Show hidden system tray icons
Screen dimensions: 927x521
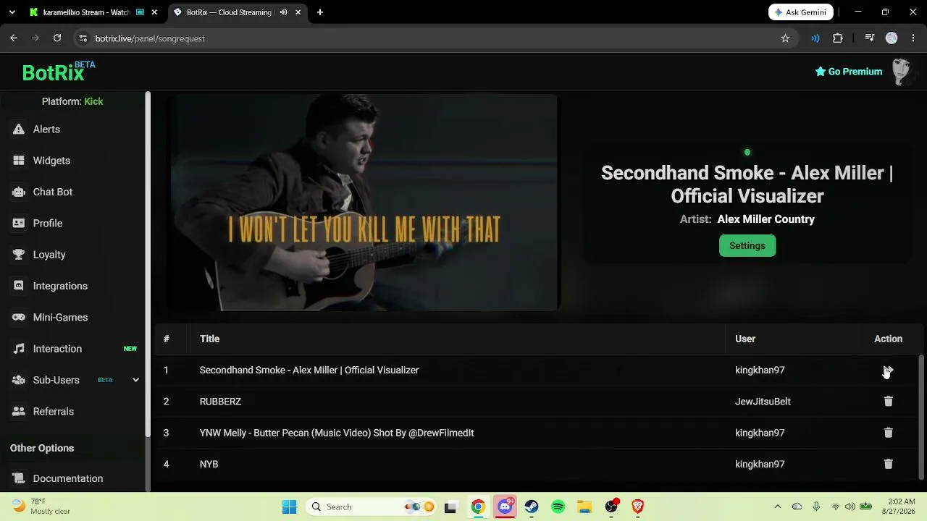778,507
